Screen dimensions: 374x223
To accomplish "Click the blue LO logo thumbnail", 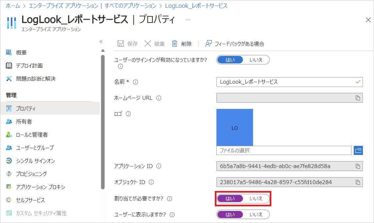I will click(235, 128).
